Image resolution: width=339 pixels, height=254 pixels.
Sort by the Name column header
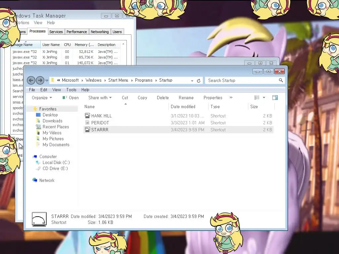[125, 107]
